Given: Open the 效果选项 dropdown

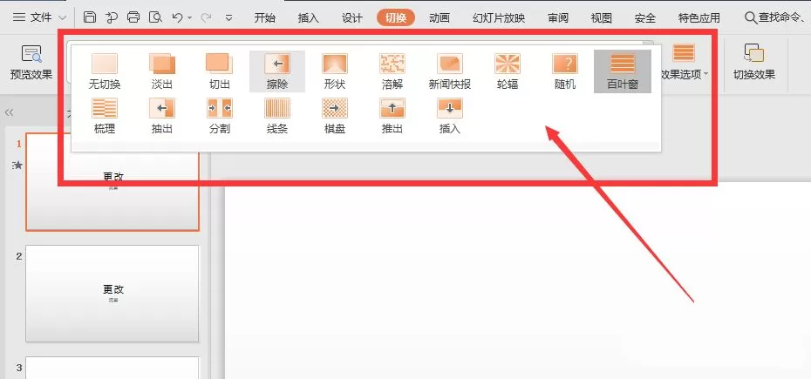Looking at the screenshot, I should coord(684,63).
